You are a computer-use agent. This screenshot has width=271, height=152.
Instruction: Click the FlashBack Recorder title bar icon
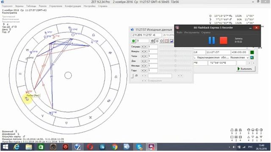tap(177, 27)
